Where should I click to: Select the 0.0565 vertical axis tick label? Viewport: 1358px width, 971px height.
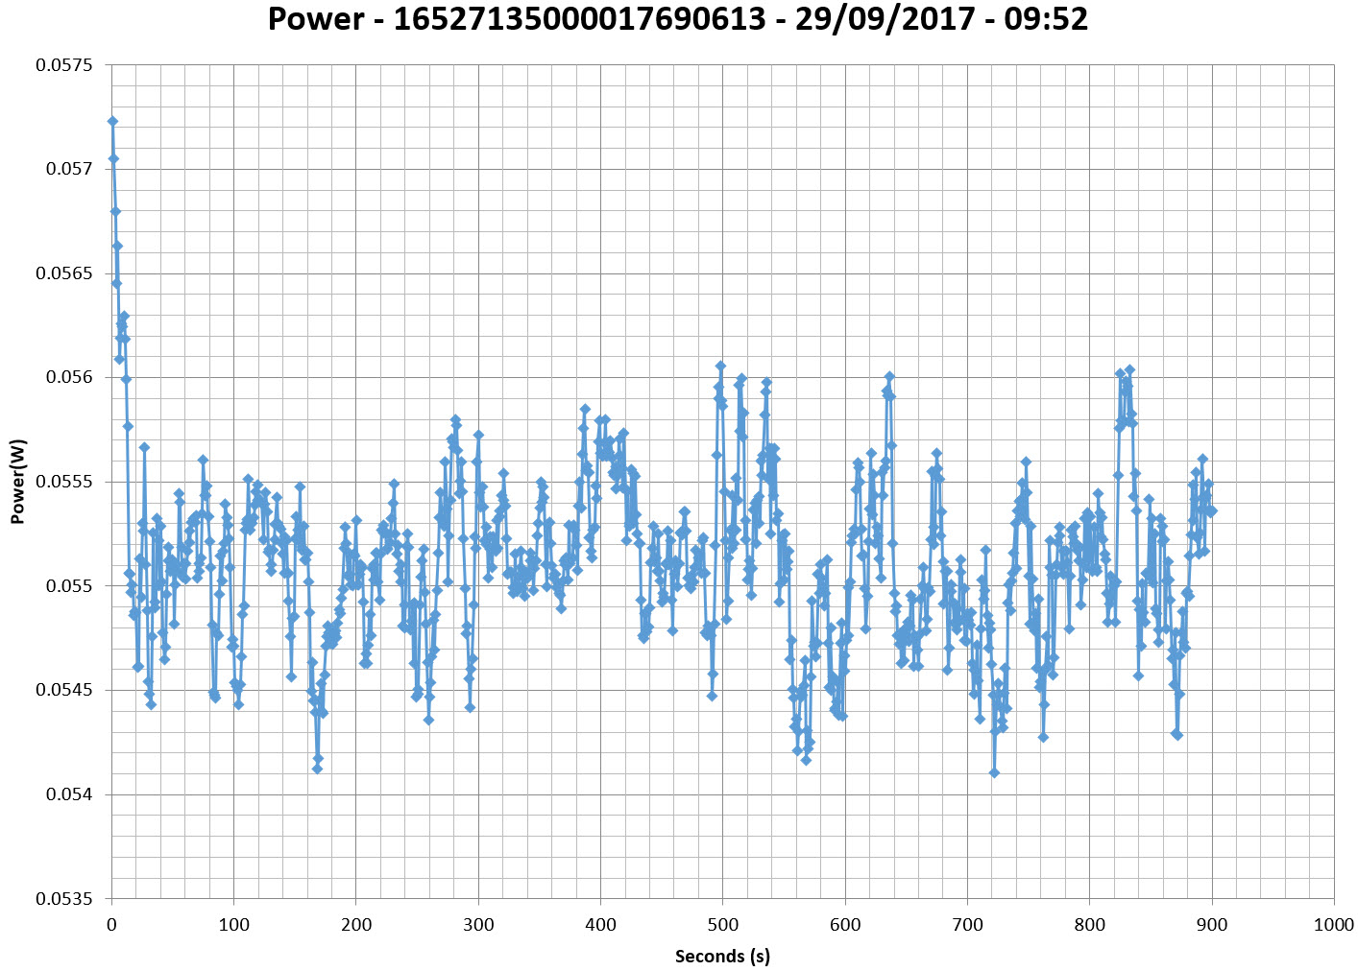pyautogui.click(x=64, y=273)
